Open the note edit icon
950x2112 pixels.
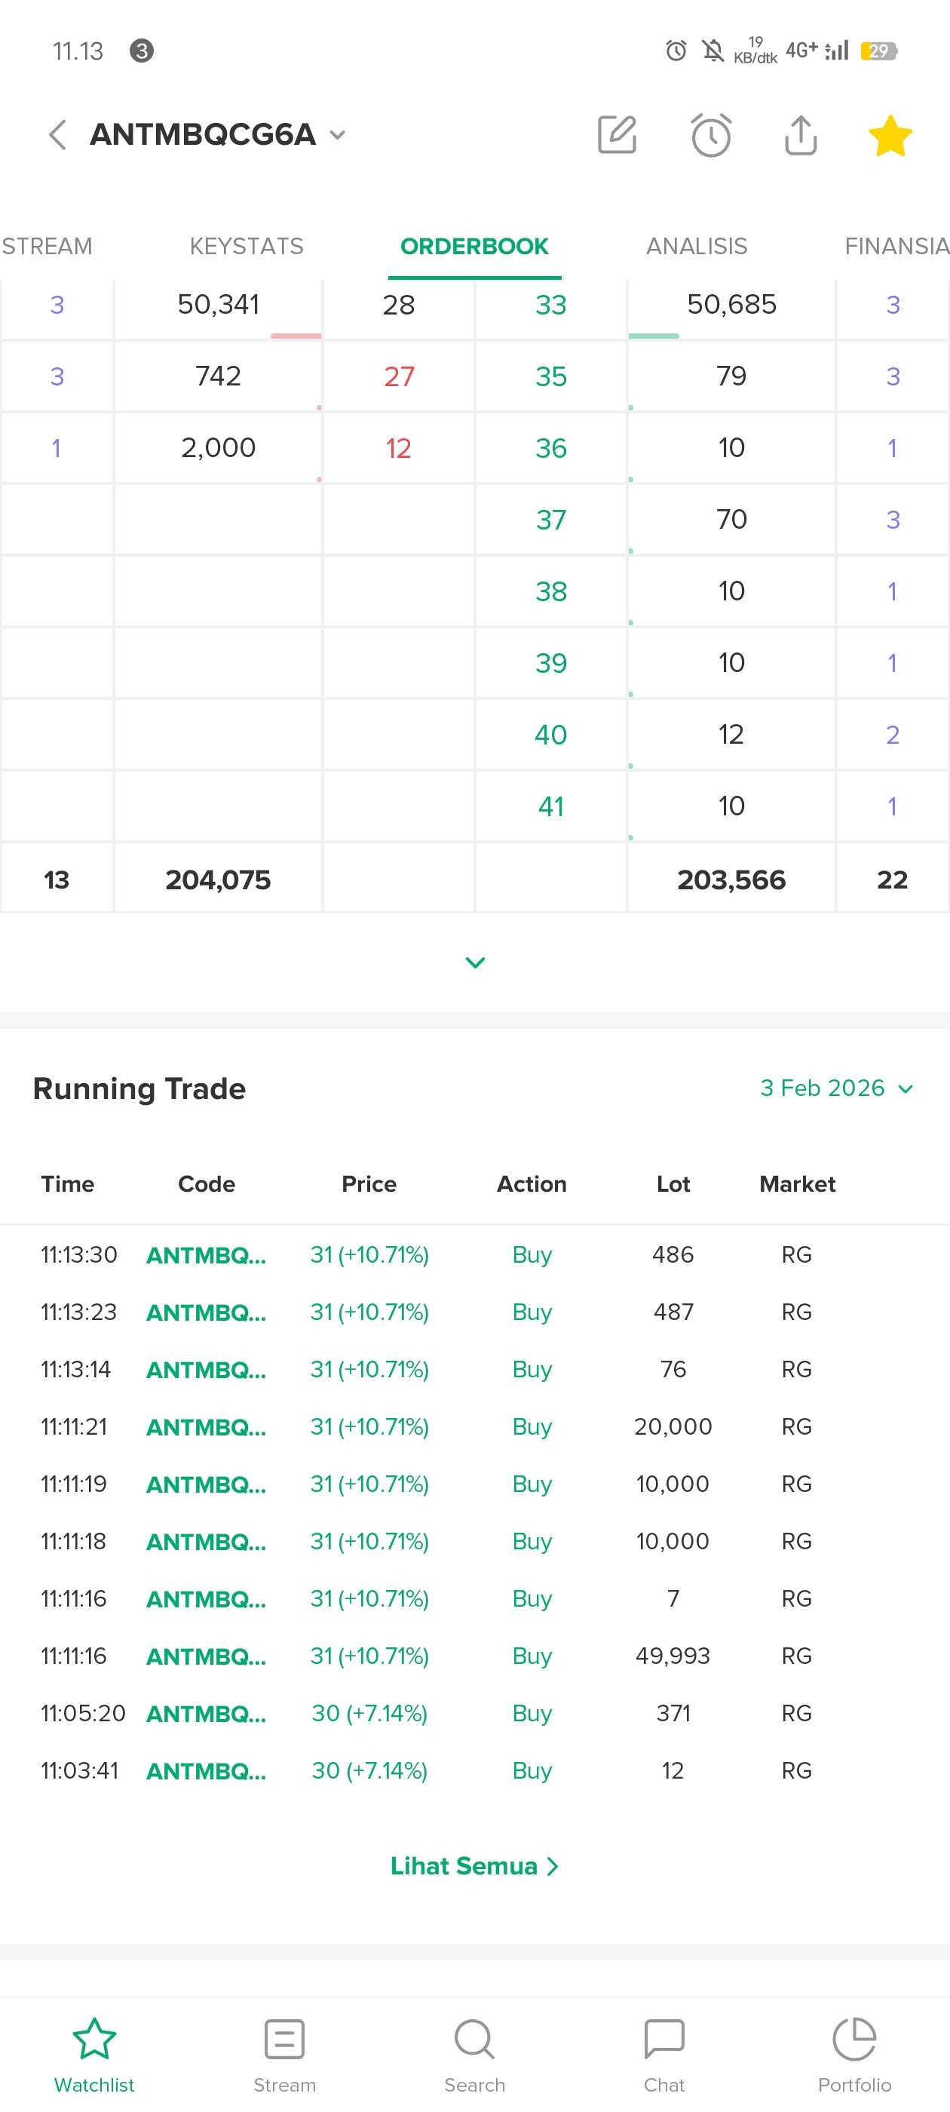point(617,134)
